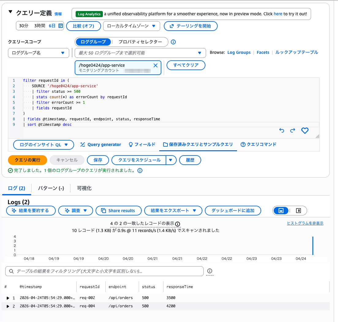Undo the last query edit
Viewport: 338px width, 322px height.
point(281,130)
